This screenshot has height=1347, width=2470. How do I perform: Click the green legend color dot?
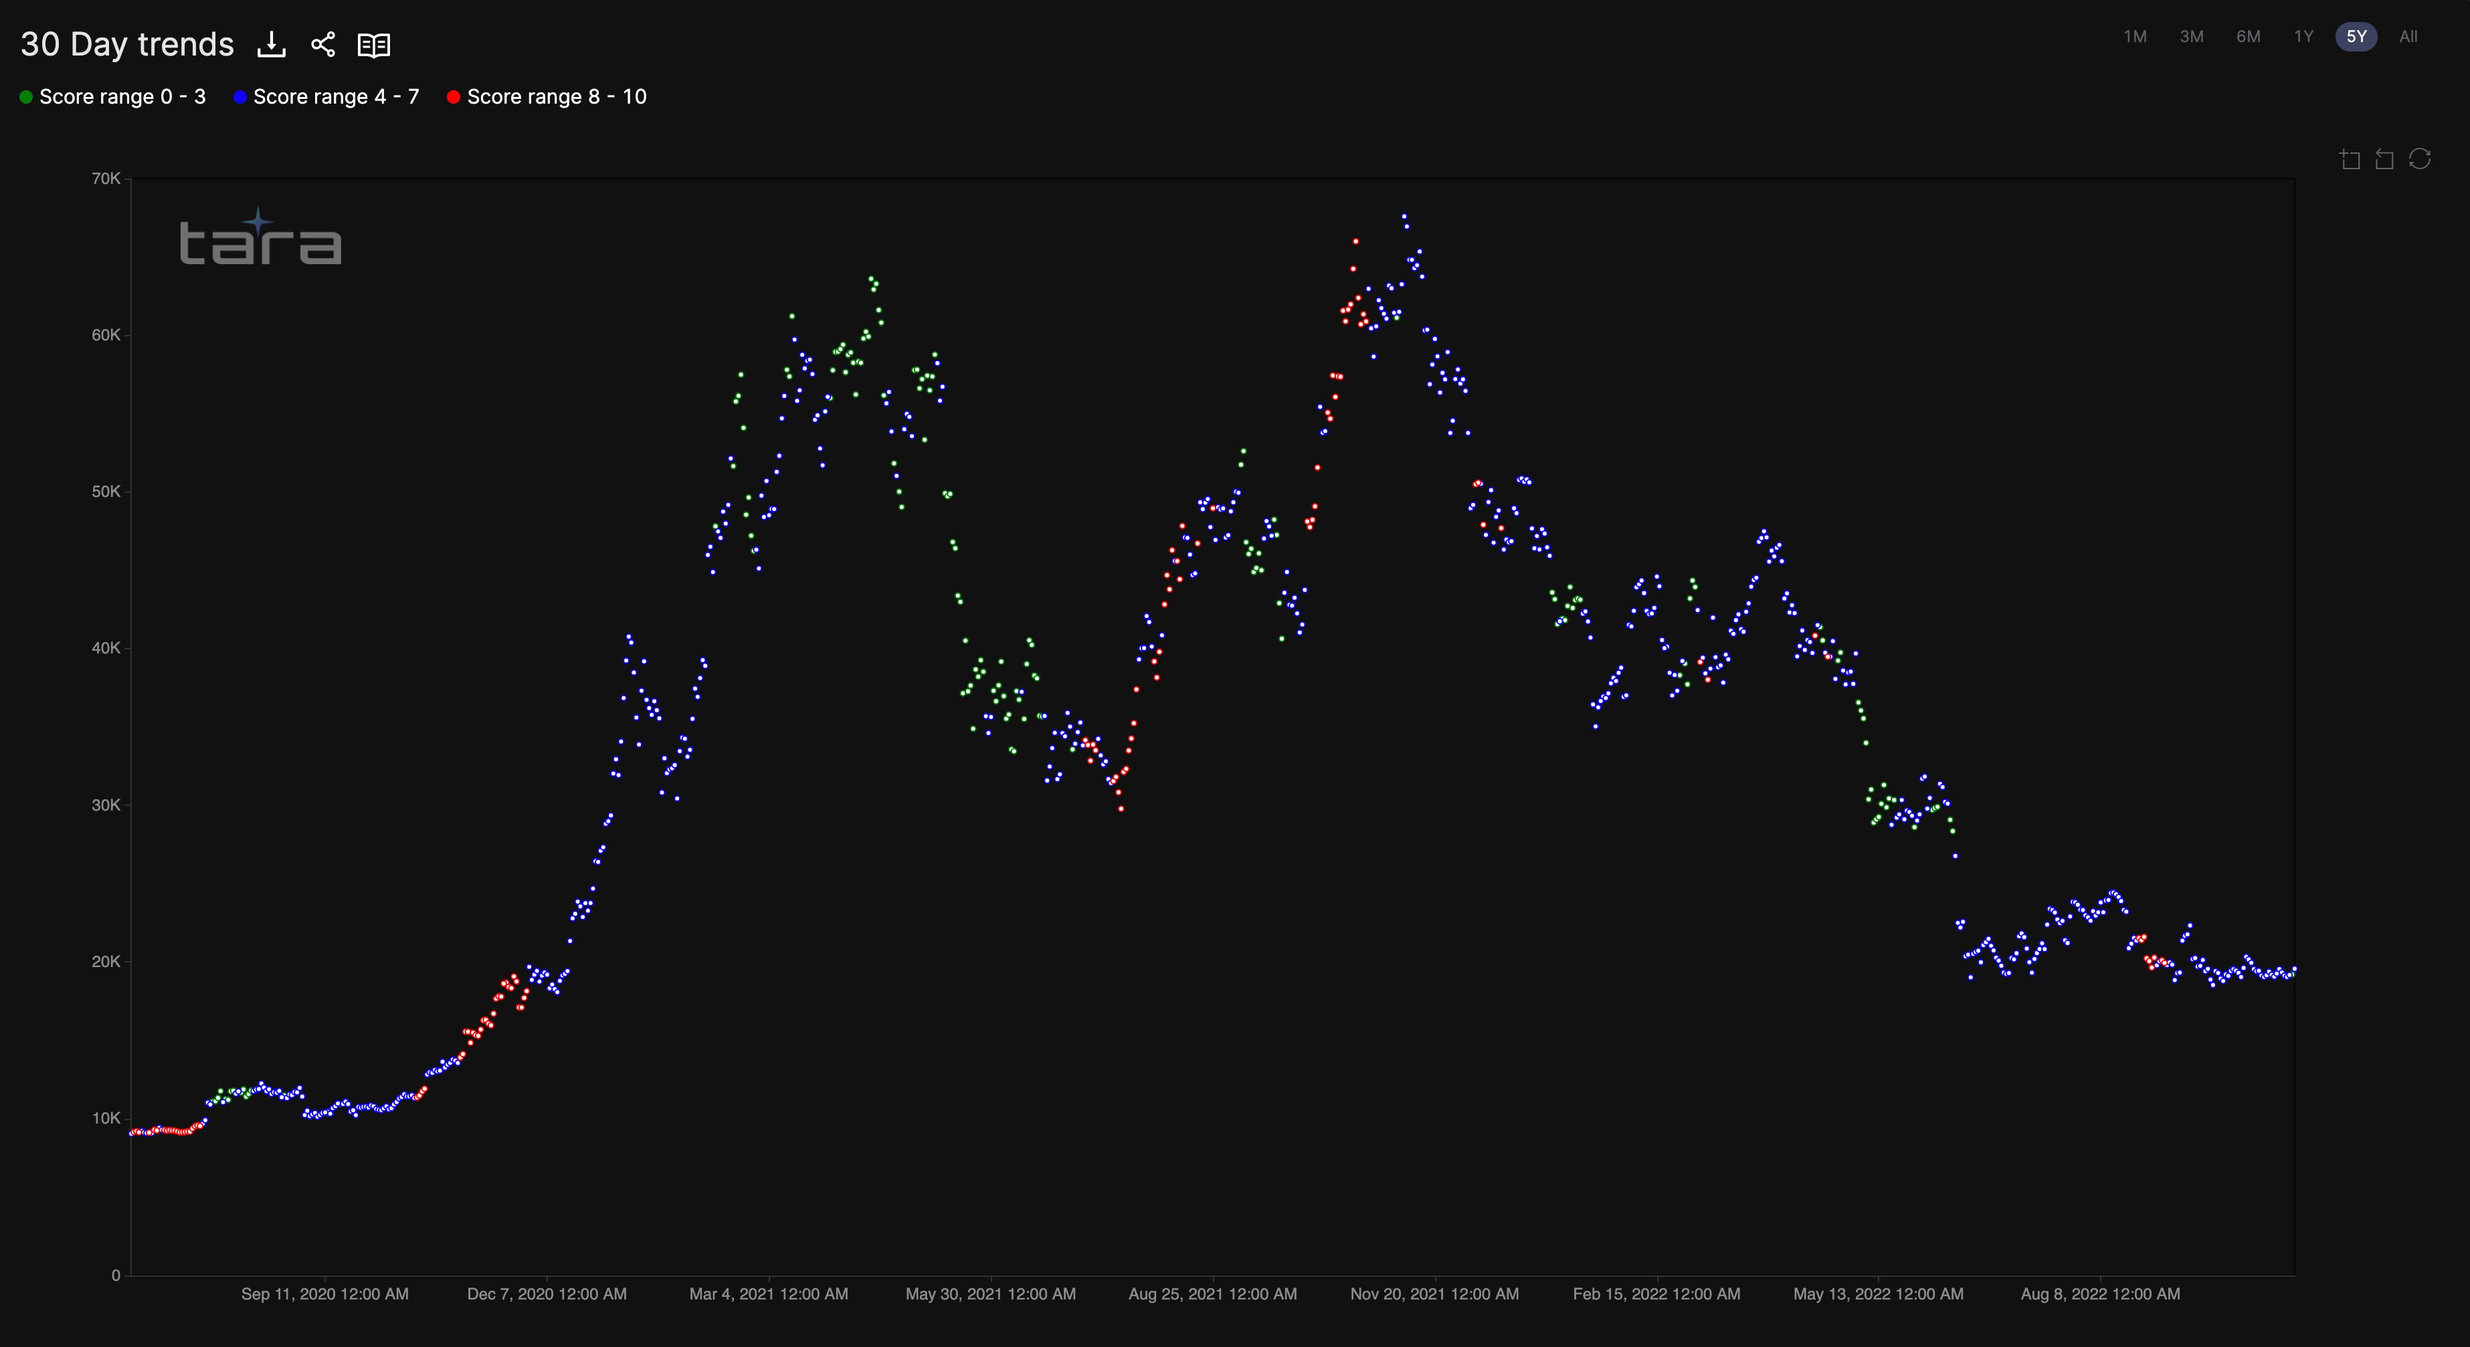(27, 97)
